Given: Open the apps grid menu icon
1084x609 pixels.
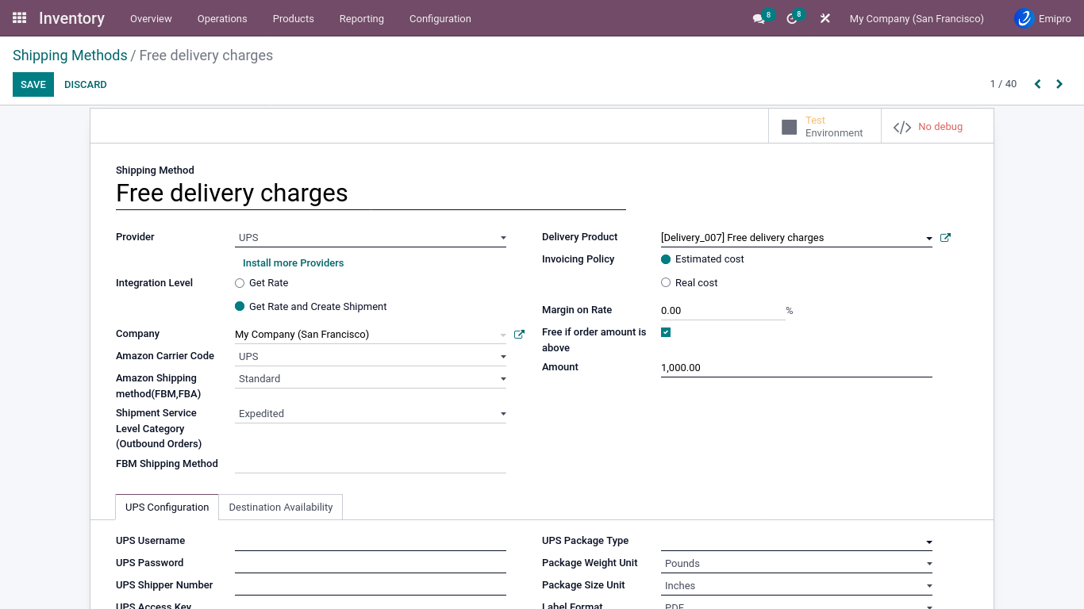Looking at the screenshot, I should click(x=20, y=18).
